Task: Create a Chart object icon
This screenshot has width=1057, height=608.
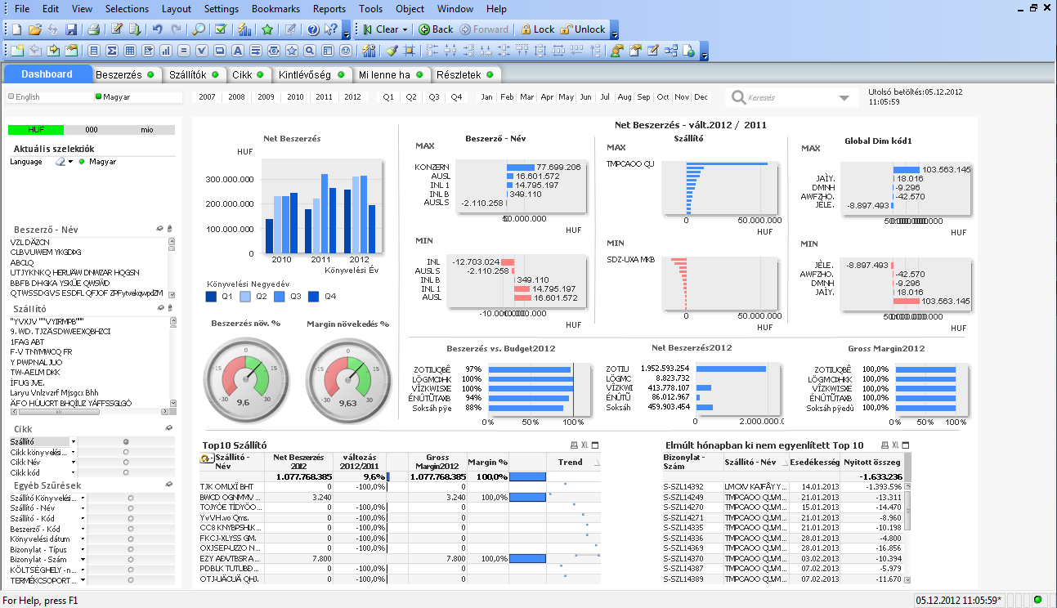Action: [166, 51]
